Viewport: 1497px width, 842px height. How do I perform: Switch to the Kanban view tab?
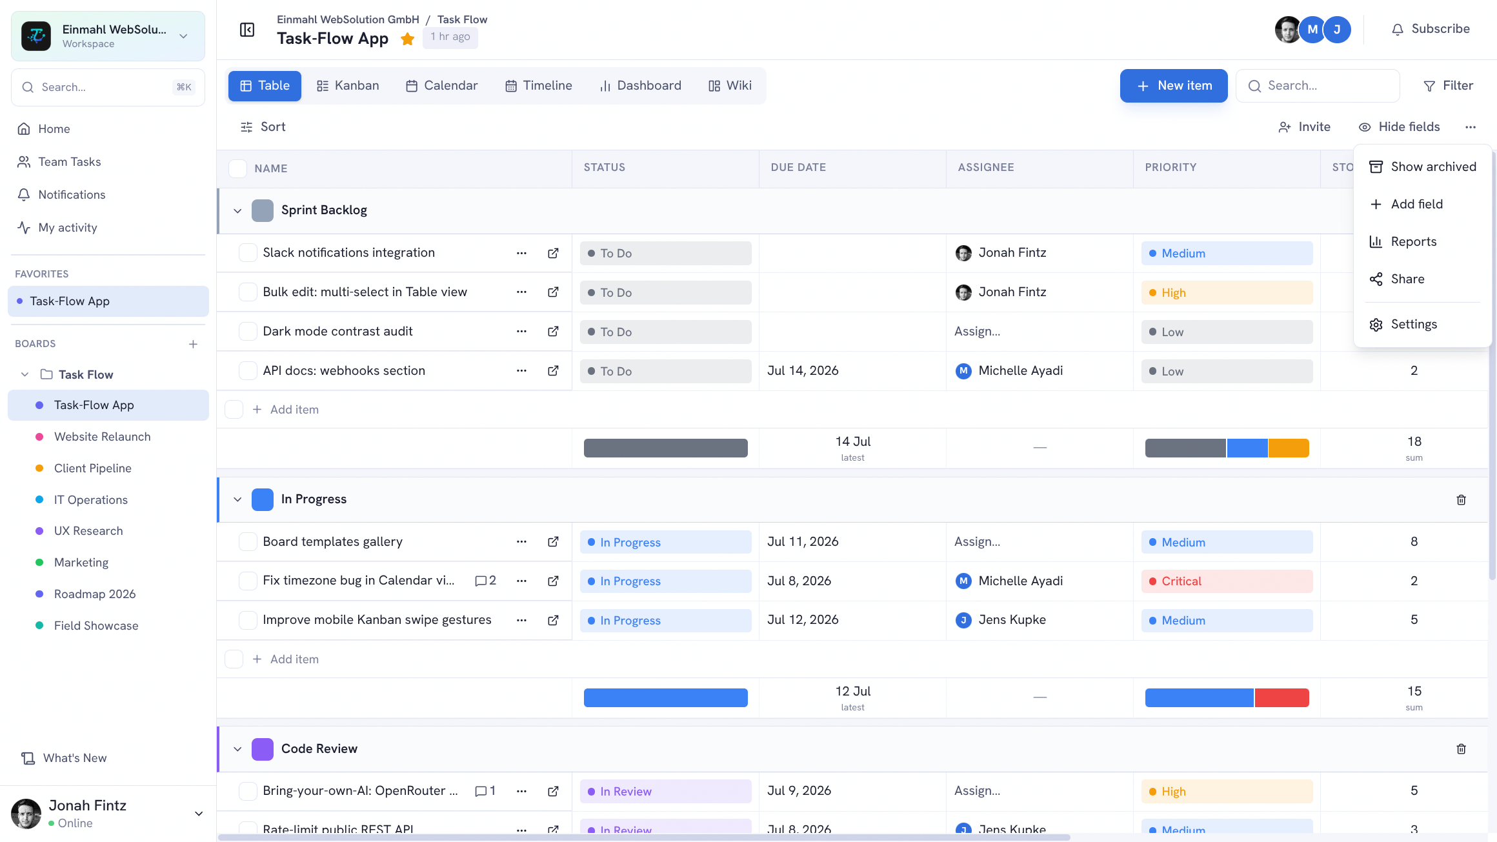pyautogui.click(x=348, y=86)
